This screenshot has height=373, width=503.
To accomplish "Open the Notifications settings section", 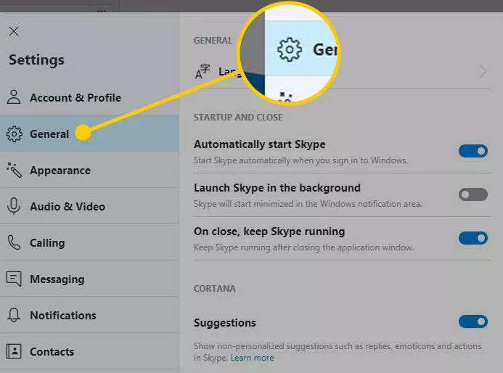I will click(x=89, y=315).
